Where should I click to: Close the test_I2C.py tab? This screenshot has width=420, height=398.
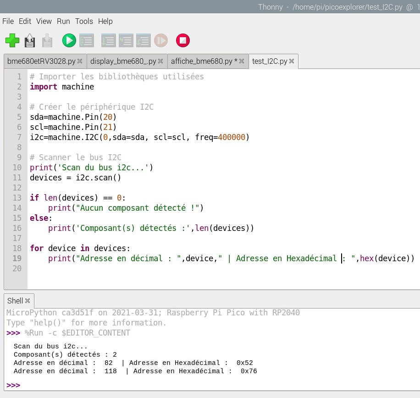[x=292, y=61]
